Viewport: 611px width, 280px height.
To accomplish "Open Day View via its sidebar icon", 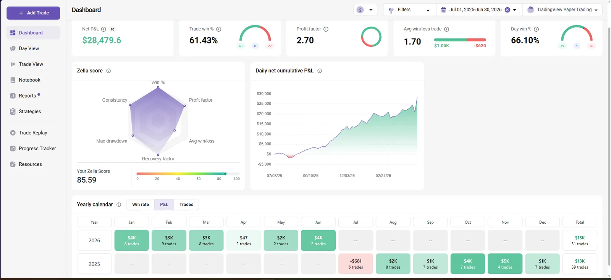I will pyautogui.click(x=13, y=48).
